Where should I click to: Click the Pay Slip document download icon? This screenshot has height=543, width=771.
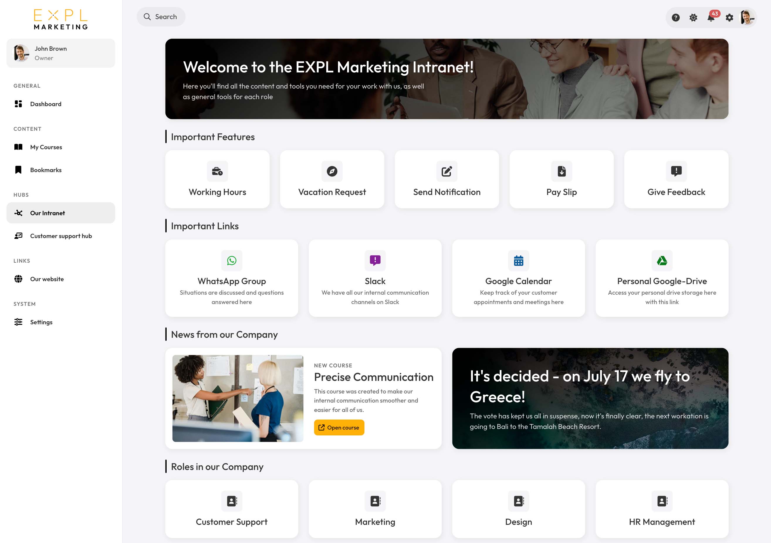(x=561, y=171)
